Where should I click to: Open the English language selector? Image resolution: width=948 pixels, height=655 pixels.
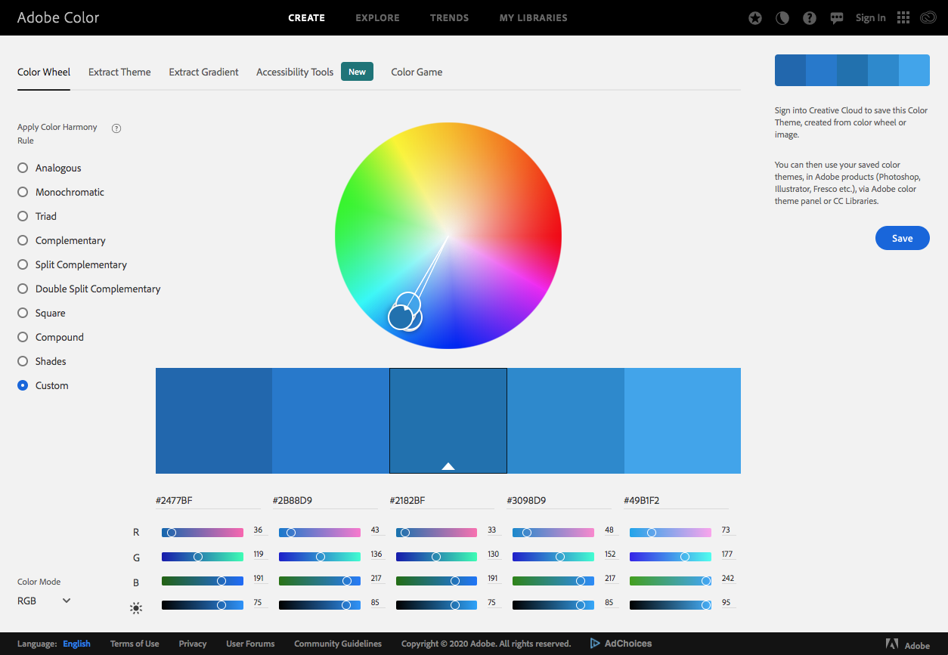tap(76, 644)
